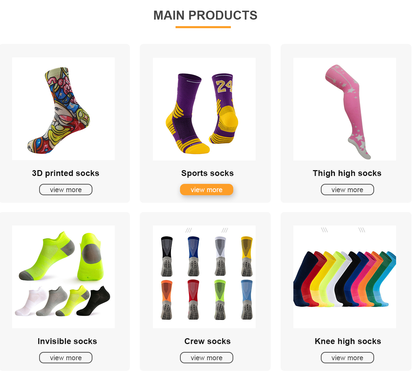The height and width of the screenshot is (376, 416).
Task: Click view more under Invisible socks
Action: [x=66, y=358]
